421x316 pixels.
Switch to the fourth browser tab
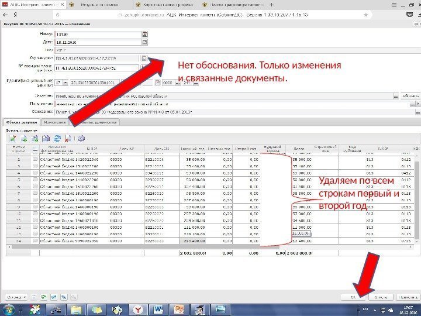[233, 5]
